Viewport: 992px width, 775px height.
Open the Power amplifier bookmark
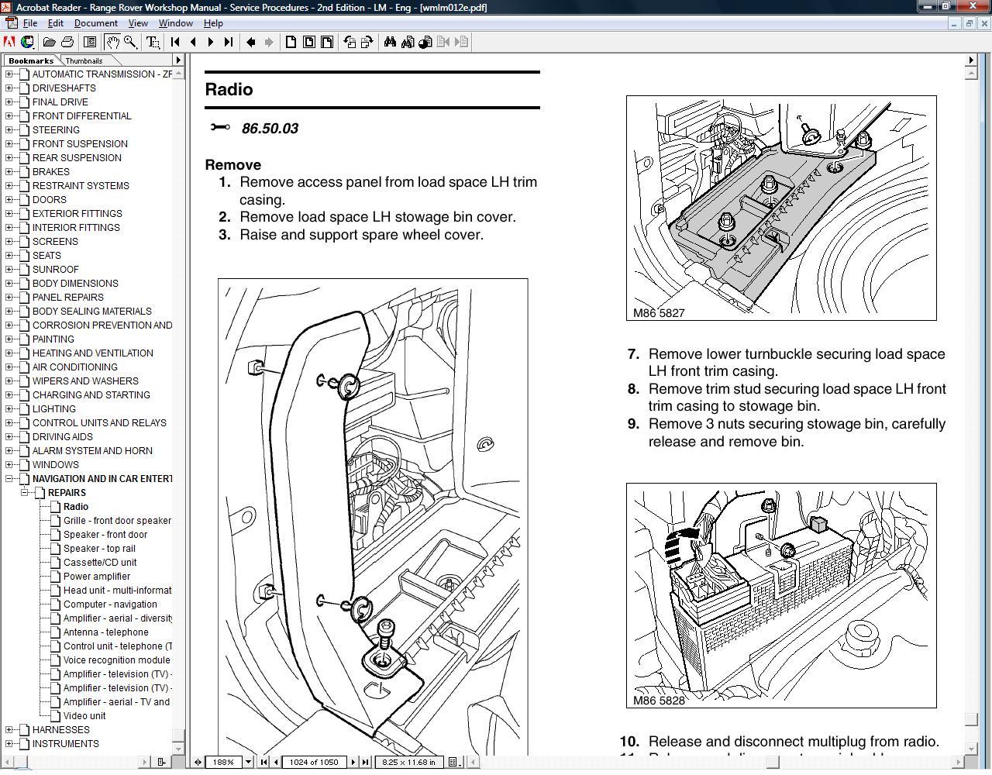point(97,577)
